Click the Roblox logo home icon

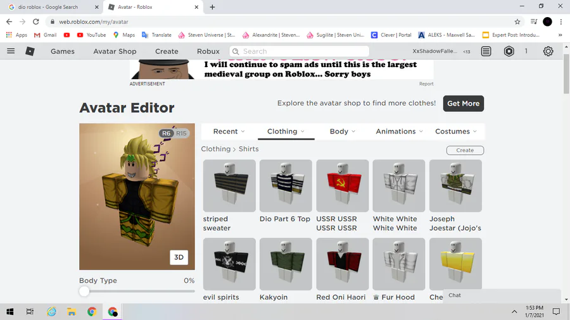click(30, 51)
